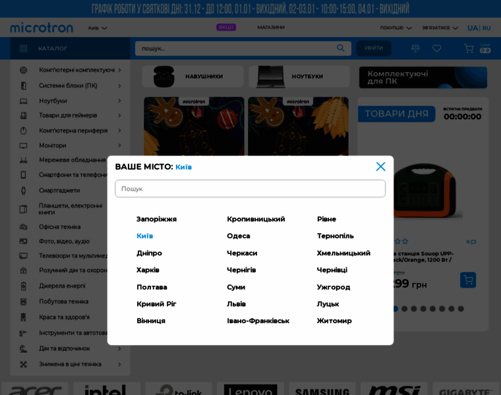
Task: Select Суми city
Action: click(x=236, y=287)
